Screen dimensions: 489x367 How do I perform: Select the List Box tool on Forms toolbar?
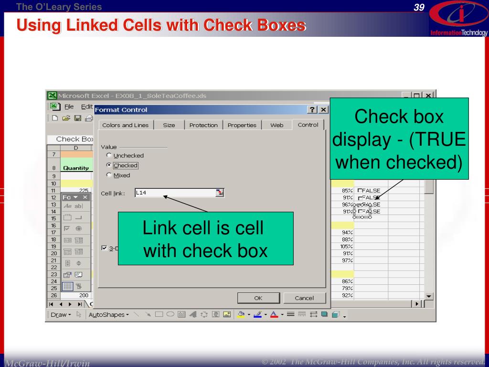click(68, 240)
